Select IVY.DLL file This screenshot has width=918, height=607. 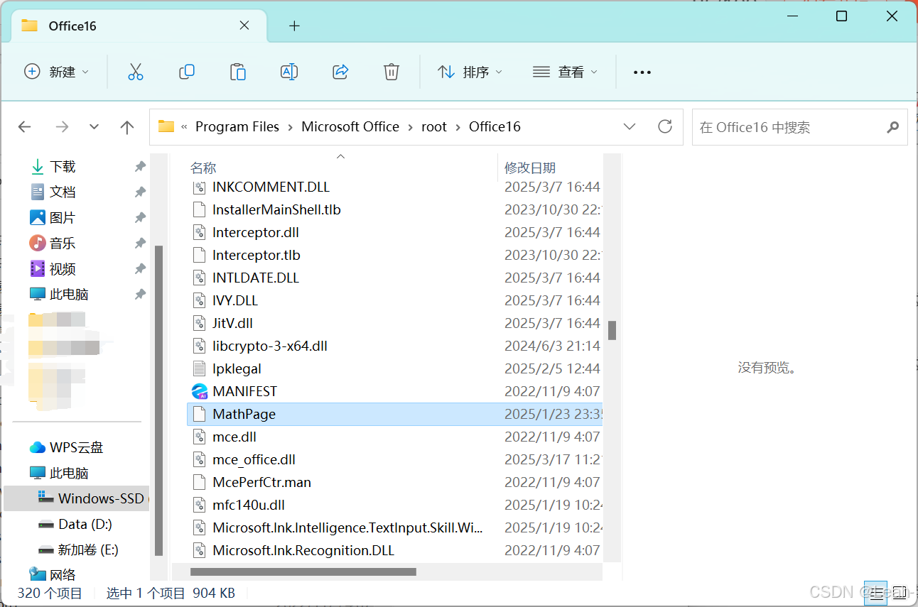point(235,300)
